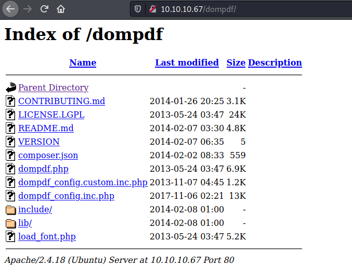This screenshot has width=352, height=279.
Task: Click the folder icon beside include/
Action: [x=11, y=210]
